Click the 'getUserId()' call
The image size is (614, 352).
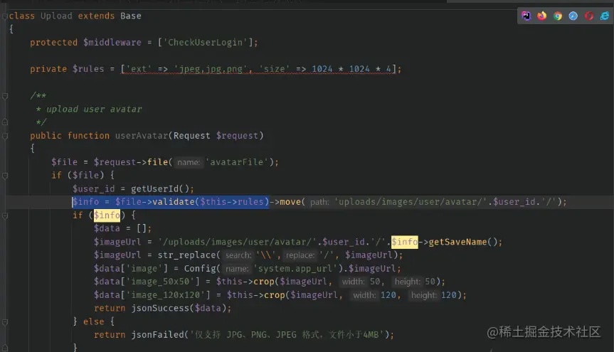(x=160, y=188)
